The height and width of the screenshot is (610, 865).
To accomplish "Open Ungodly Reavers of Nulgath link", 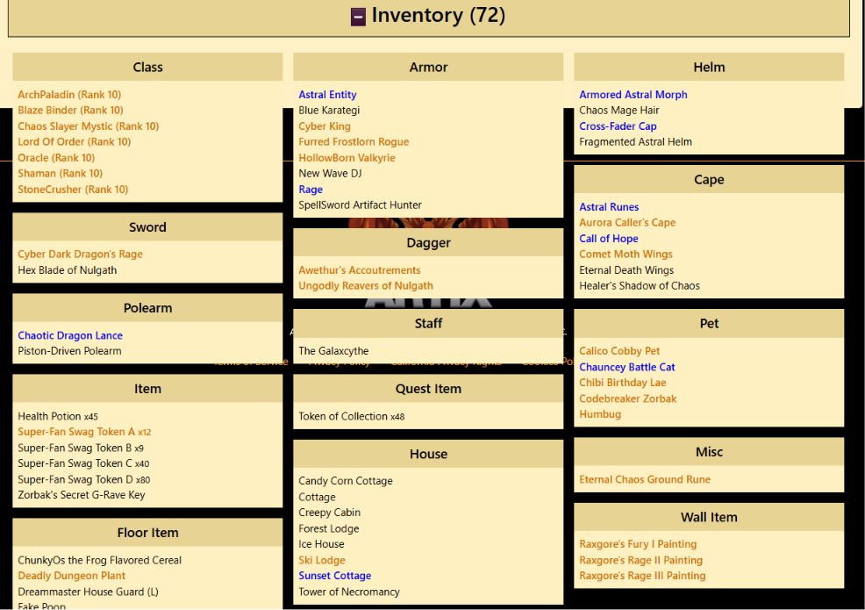I will pyautogui.click(x=366, y=286).
